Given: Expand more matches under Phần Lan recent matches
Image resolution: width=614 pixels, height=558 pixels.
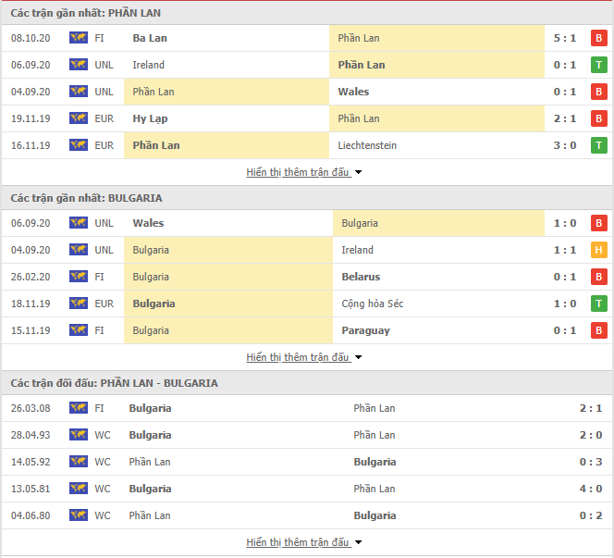Looking at the screenshot, I should 304,172.
